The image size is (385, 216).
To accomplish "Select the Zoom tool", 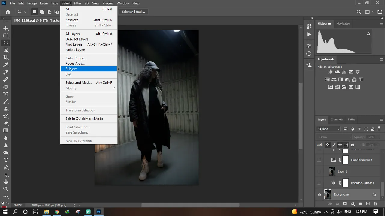I will [x=5, y=189].
